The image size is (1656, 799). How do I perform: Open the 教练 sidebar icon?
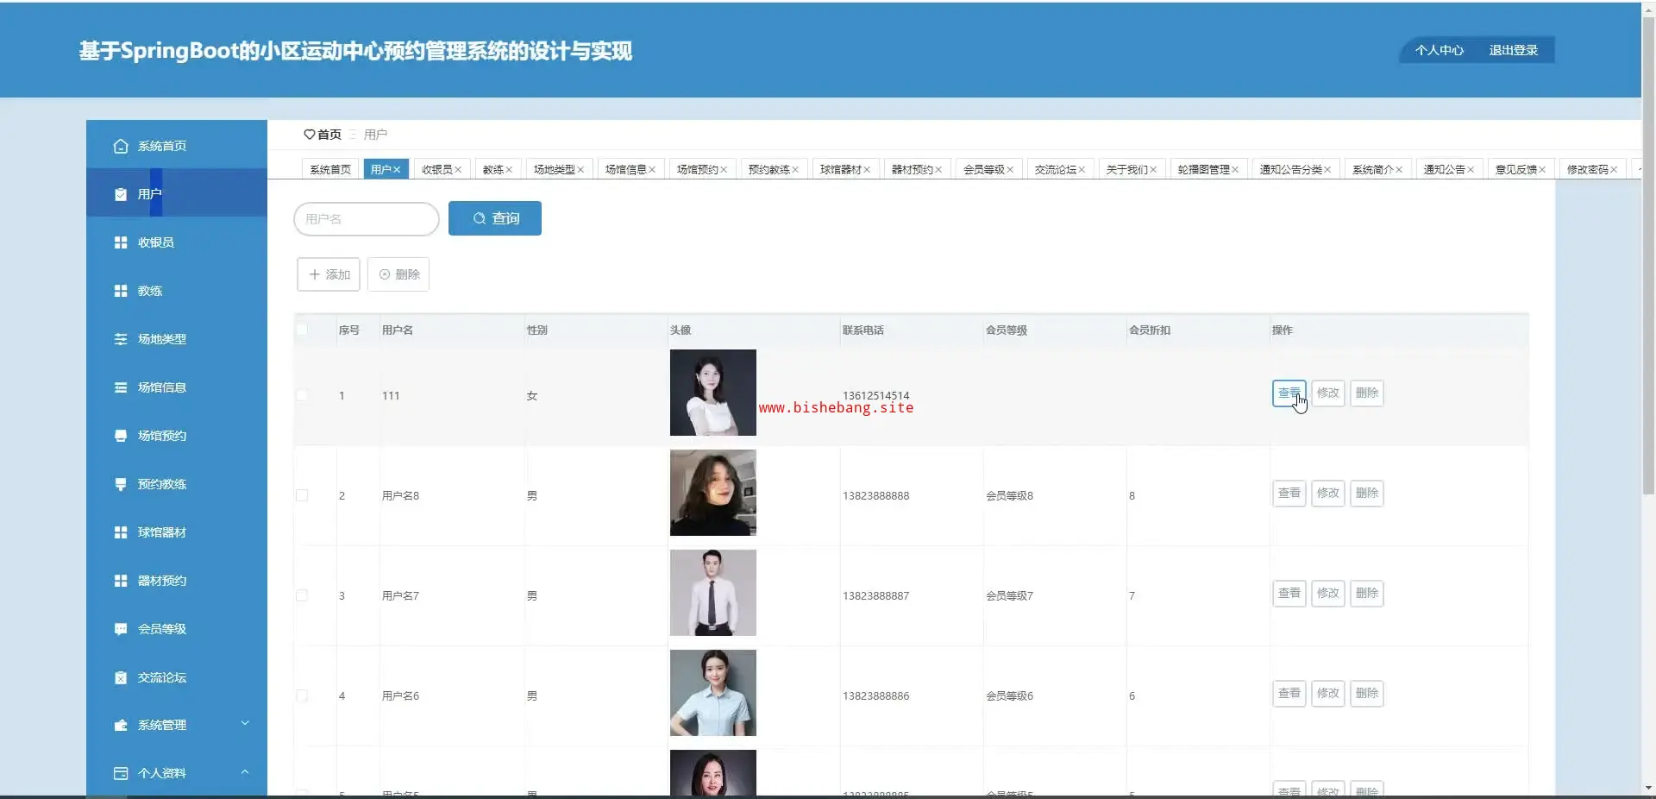(x=121, y=291)
